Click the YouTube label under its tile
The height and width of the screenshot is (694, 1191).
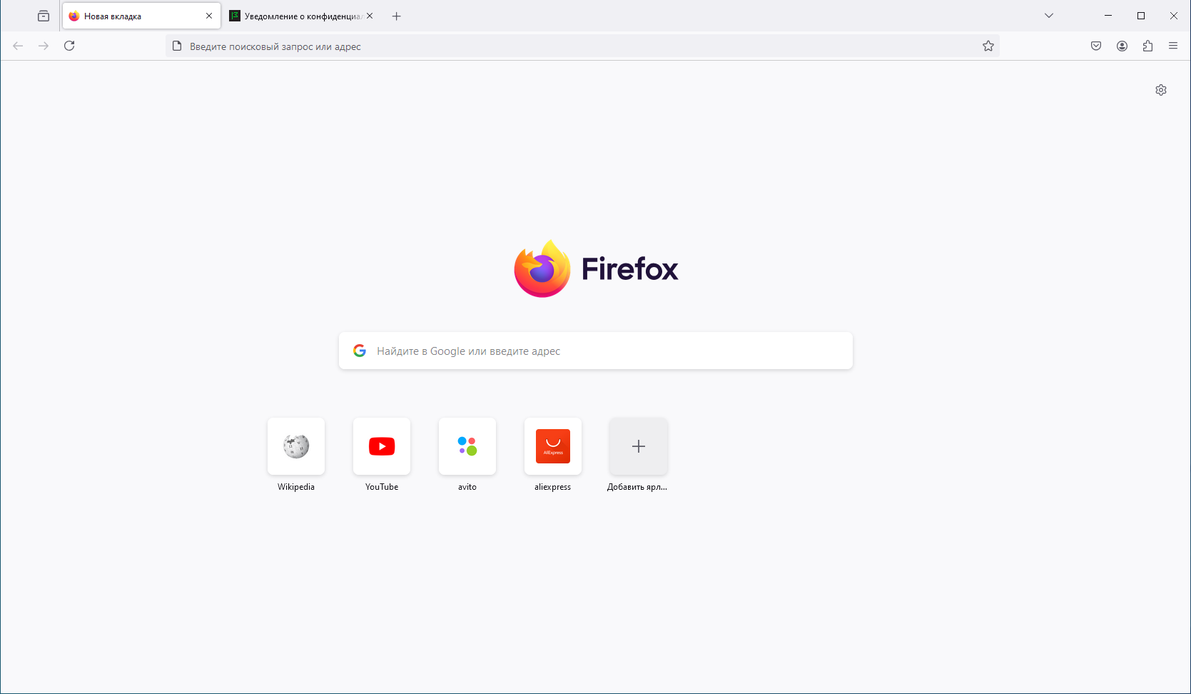382,487
